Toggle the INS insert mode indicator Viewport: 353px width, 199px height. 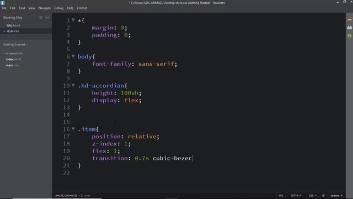(x=281, y=195)
